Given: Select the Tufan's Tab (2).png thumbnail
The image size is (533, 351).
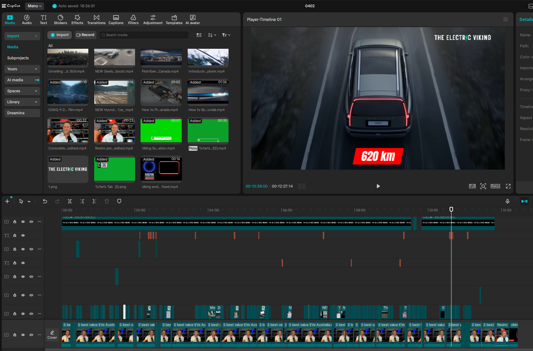Looking at the screenshot, I should (x=114, y=169).
